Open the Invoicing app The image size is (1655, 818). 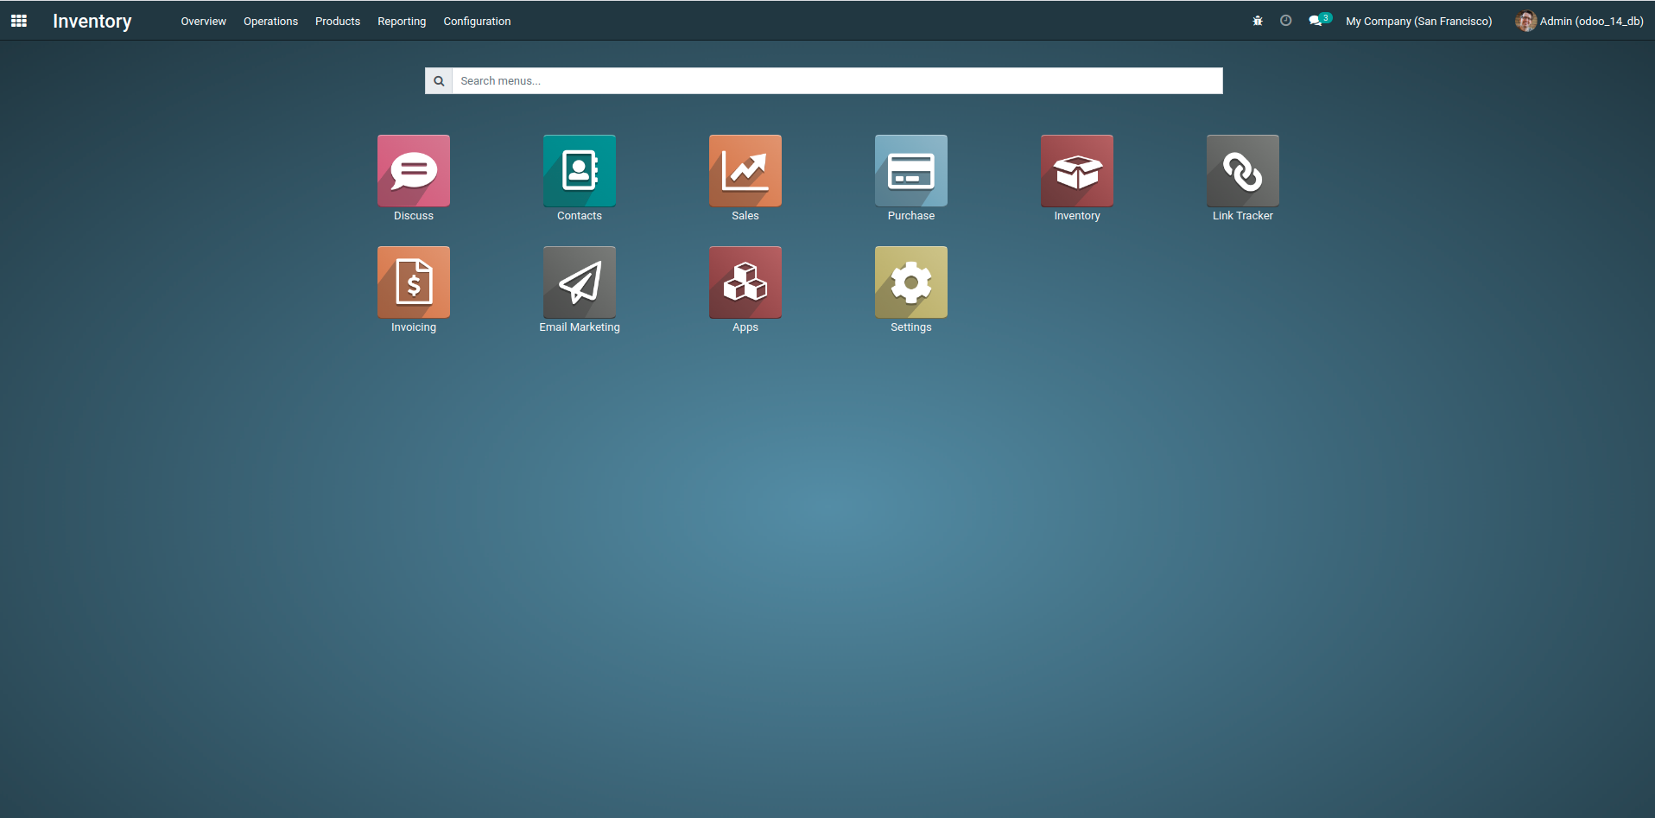point(413,282)
